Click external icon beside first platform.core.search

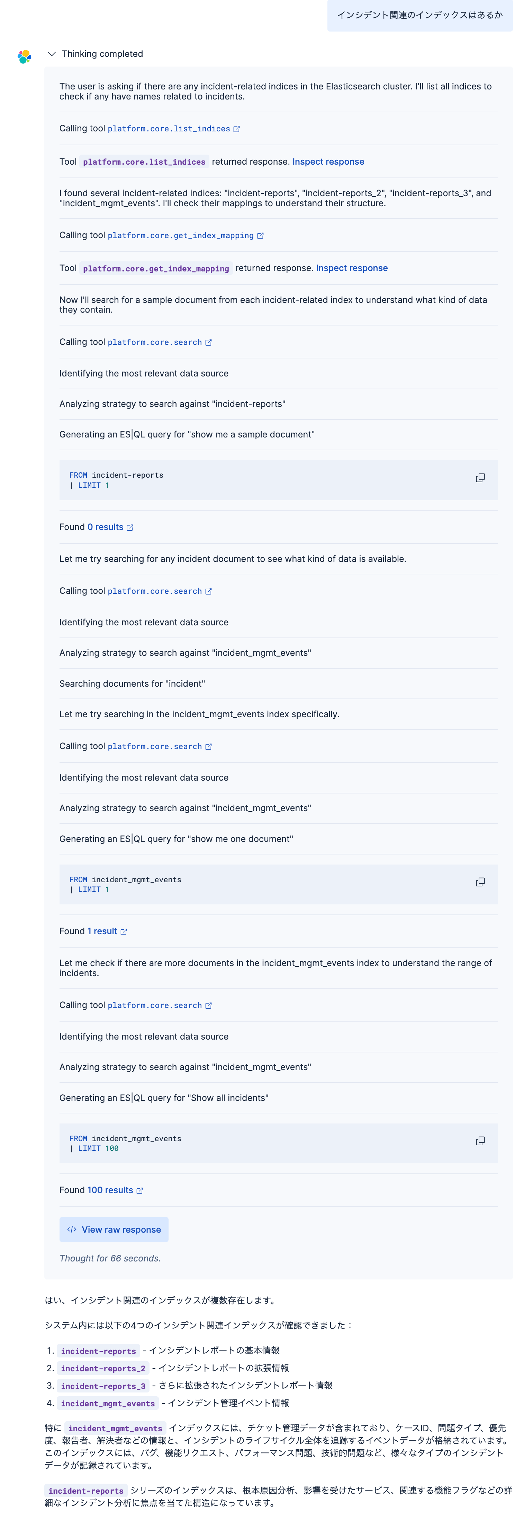[208, 342]
